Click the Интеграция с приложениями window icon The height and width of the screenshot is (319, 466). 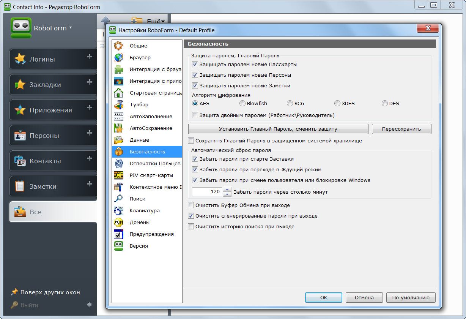(x=119, y=81)
